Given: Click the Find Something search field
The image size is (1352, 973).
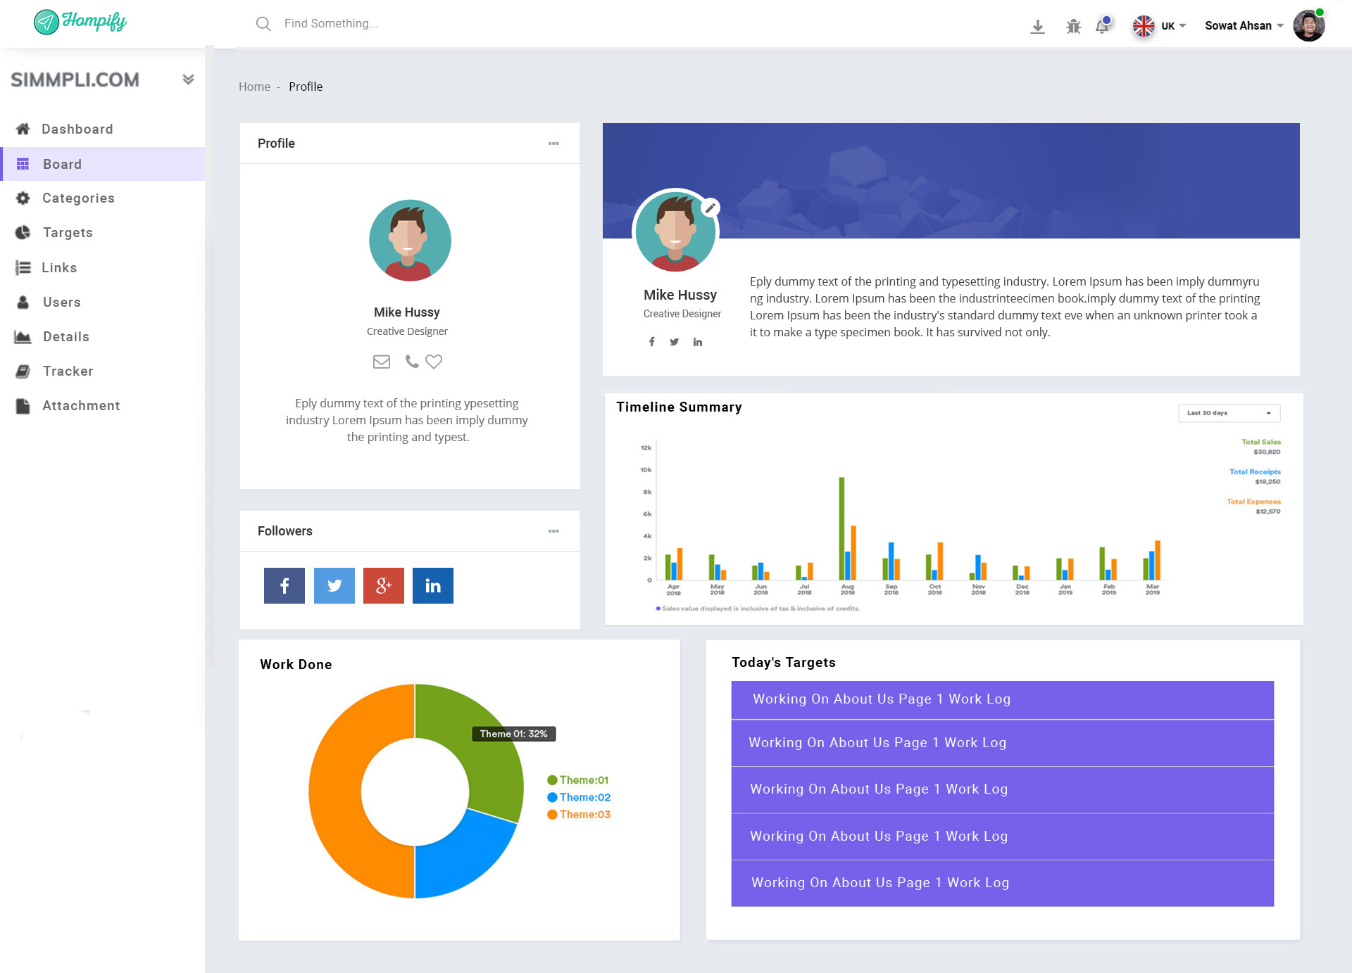Looking at the screenshot, I should click(331, 24).
